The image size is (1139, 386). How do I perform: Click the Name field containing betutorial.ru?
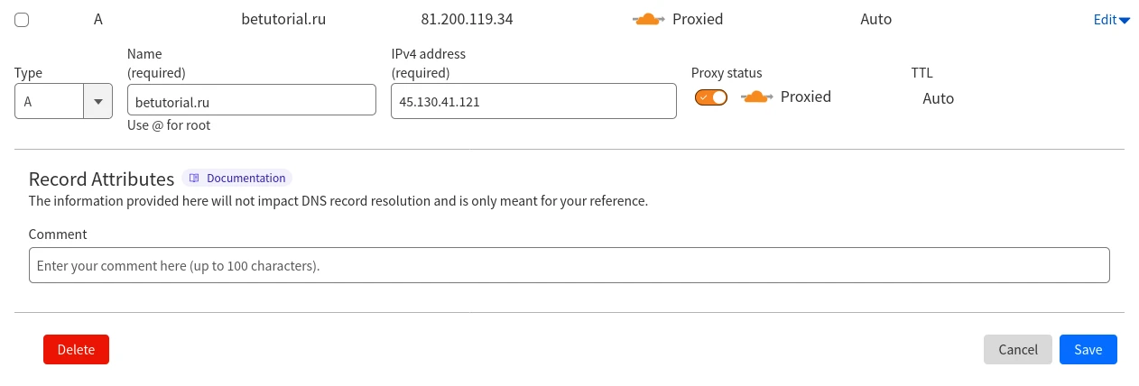tap(251, 100)
